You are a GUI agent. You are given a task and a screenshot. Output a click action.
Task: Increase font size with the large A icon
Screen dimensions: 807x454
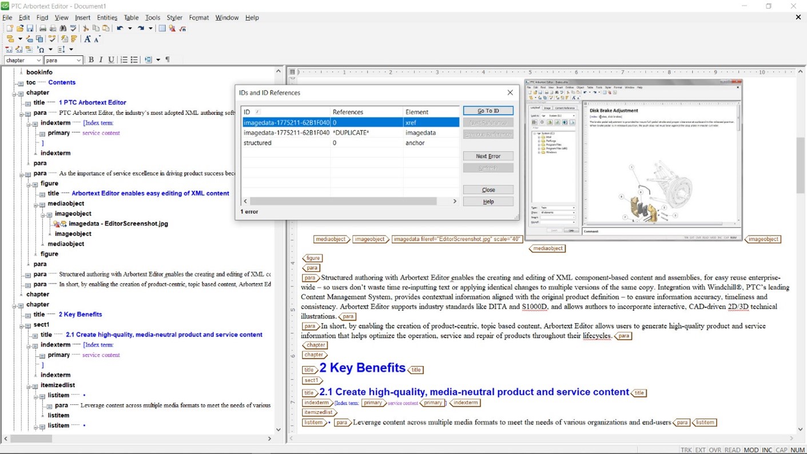pyautogui.click(x=88, y=38)
